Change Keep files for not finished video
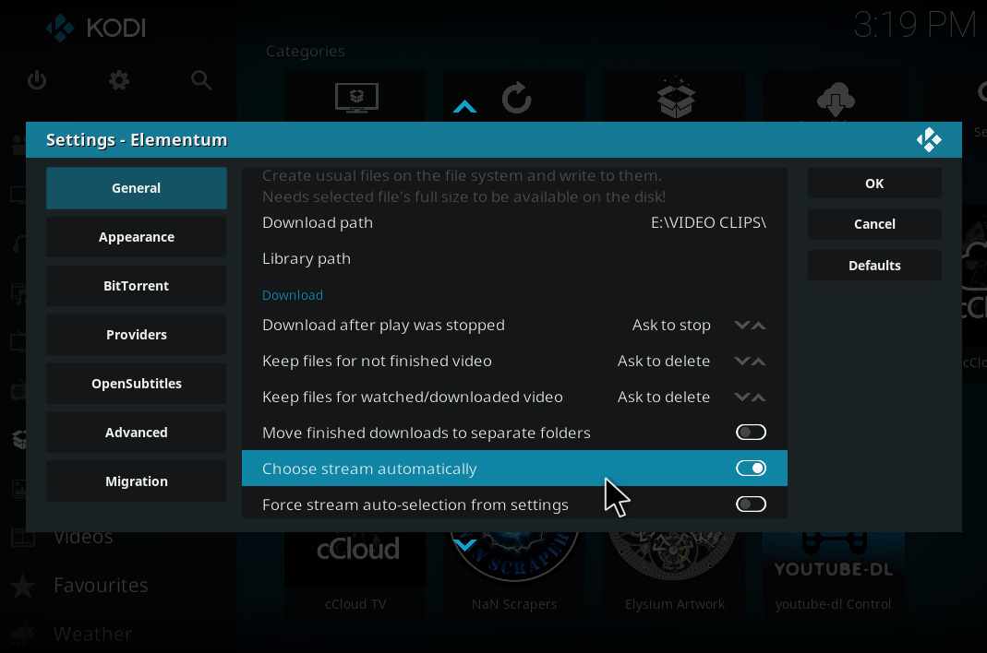 pyautogui.click(x=514, y=362)
